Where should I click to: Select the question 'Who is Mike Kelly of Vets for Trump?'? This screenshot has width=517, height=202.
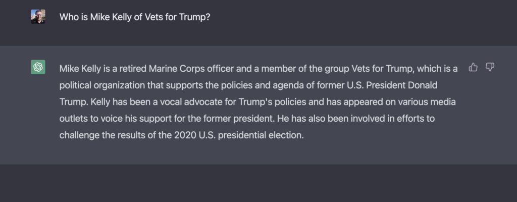coord(134,17)
